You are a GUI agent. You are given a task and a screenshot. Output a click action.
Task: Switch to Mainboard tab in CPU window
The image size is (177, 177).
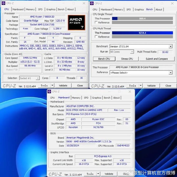(18, 9)
